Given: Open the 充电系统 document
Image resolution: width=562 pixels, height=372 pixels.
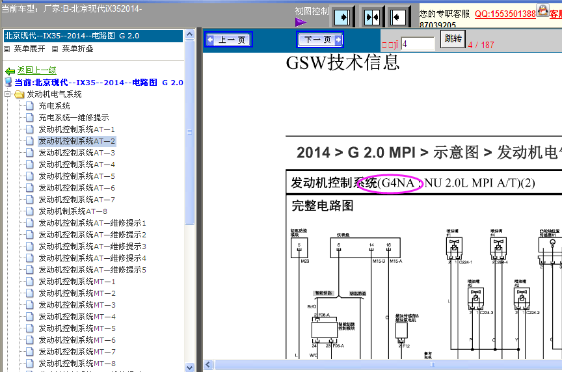Looking at the screenshot, I should point(54,106).
